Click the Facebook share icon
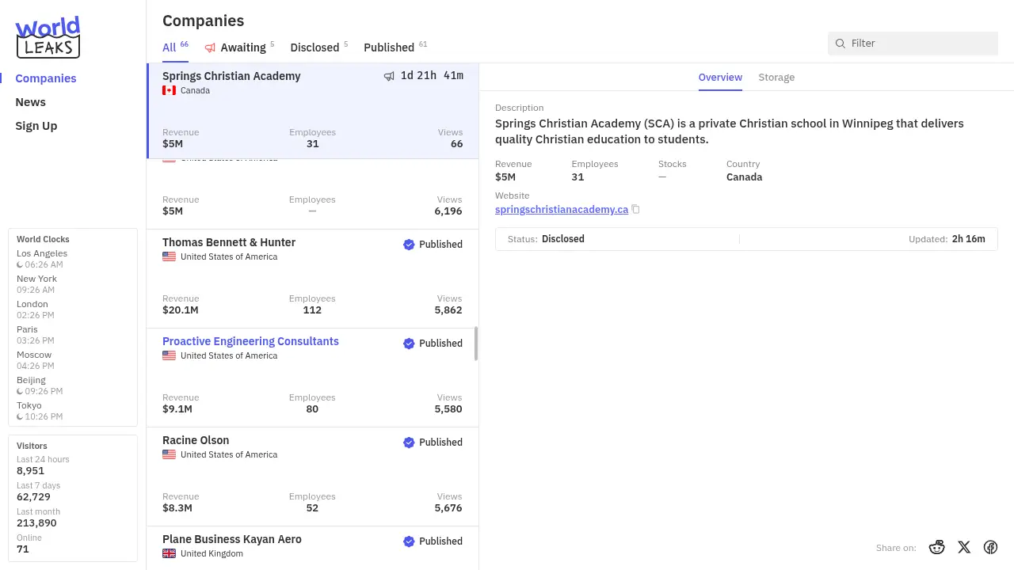The width and height of the screenshot is (1014, 570). click(990, 547)
